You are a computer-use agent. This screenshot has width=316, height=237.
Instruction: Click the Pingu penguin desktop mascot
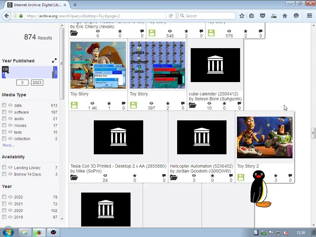click(x=260, y=189)
